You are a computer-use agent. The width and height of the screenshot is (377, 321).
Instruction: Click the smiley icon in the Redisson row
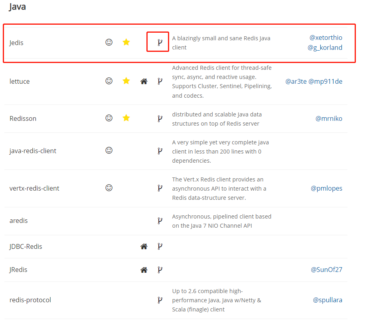[x=109, y=118]
